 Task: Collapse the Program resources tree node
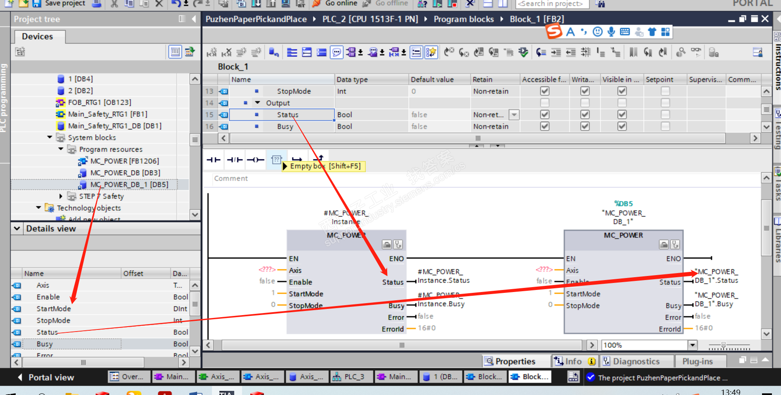coord(61,149)
